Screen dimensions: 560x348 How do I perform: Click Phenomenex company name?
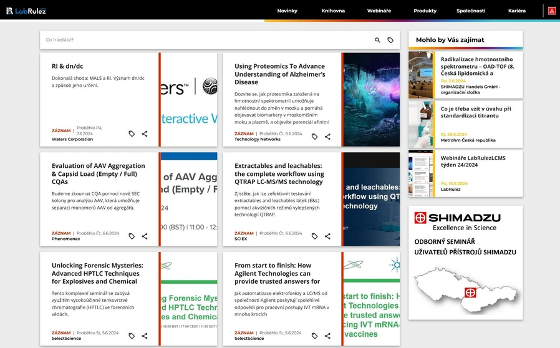click(x=65, y=239)
